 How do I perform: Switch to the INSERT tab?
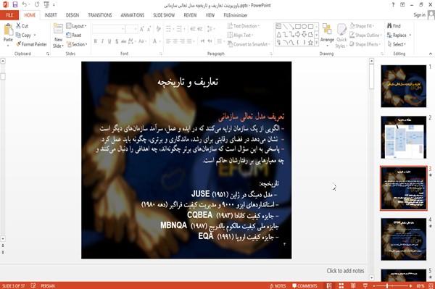click(51, 15)
